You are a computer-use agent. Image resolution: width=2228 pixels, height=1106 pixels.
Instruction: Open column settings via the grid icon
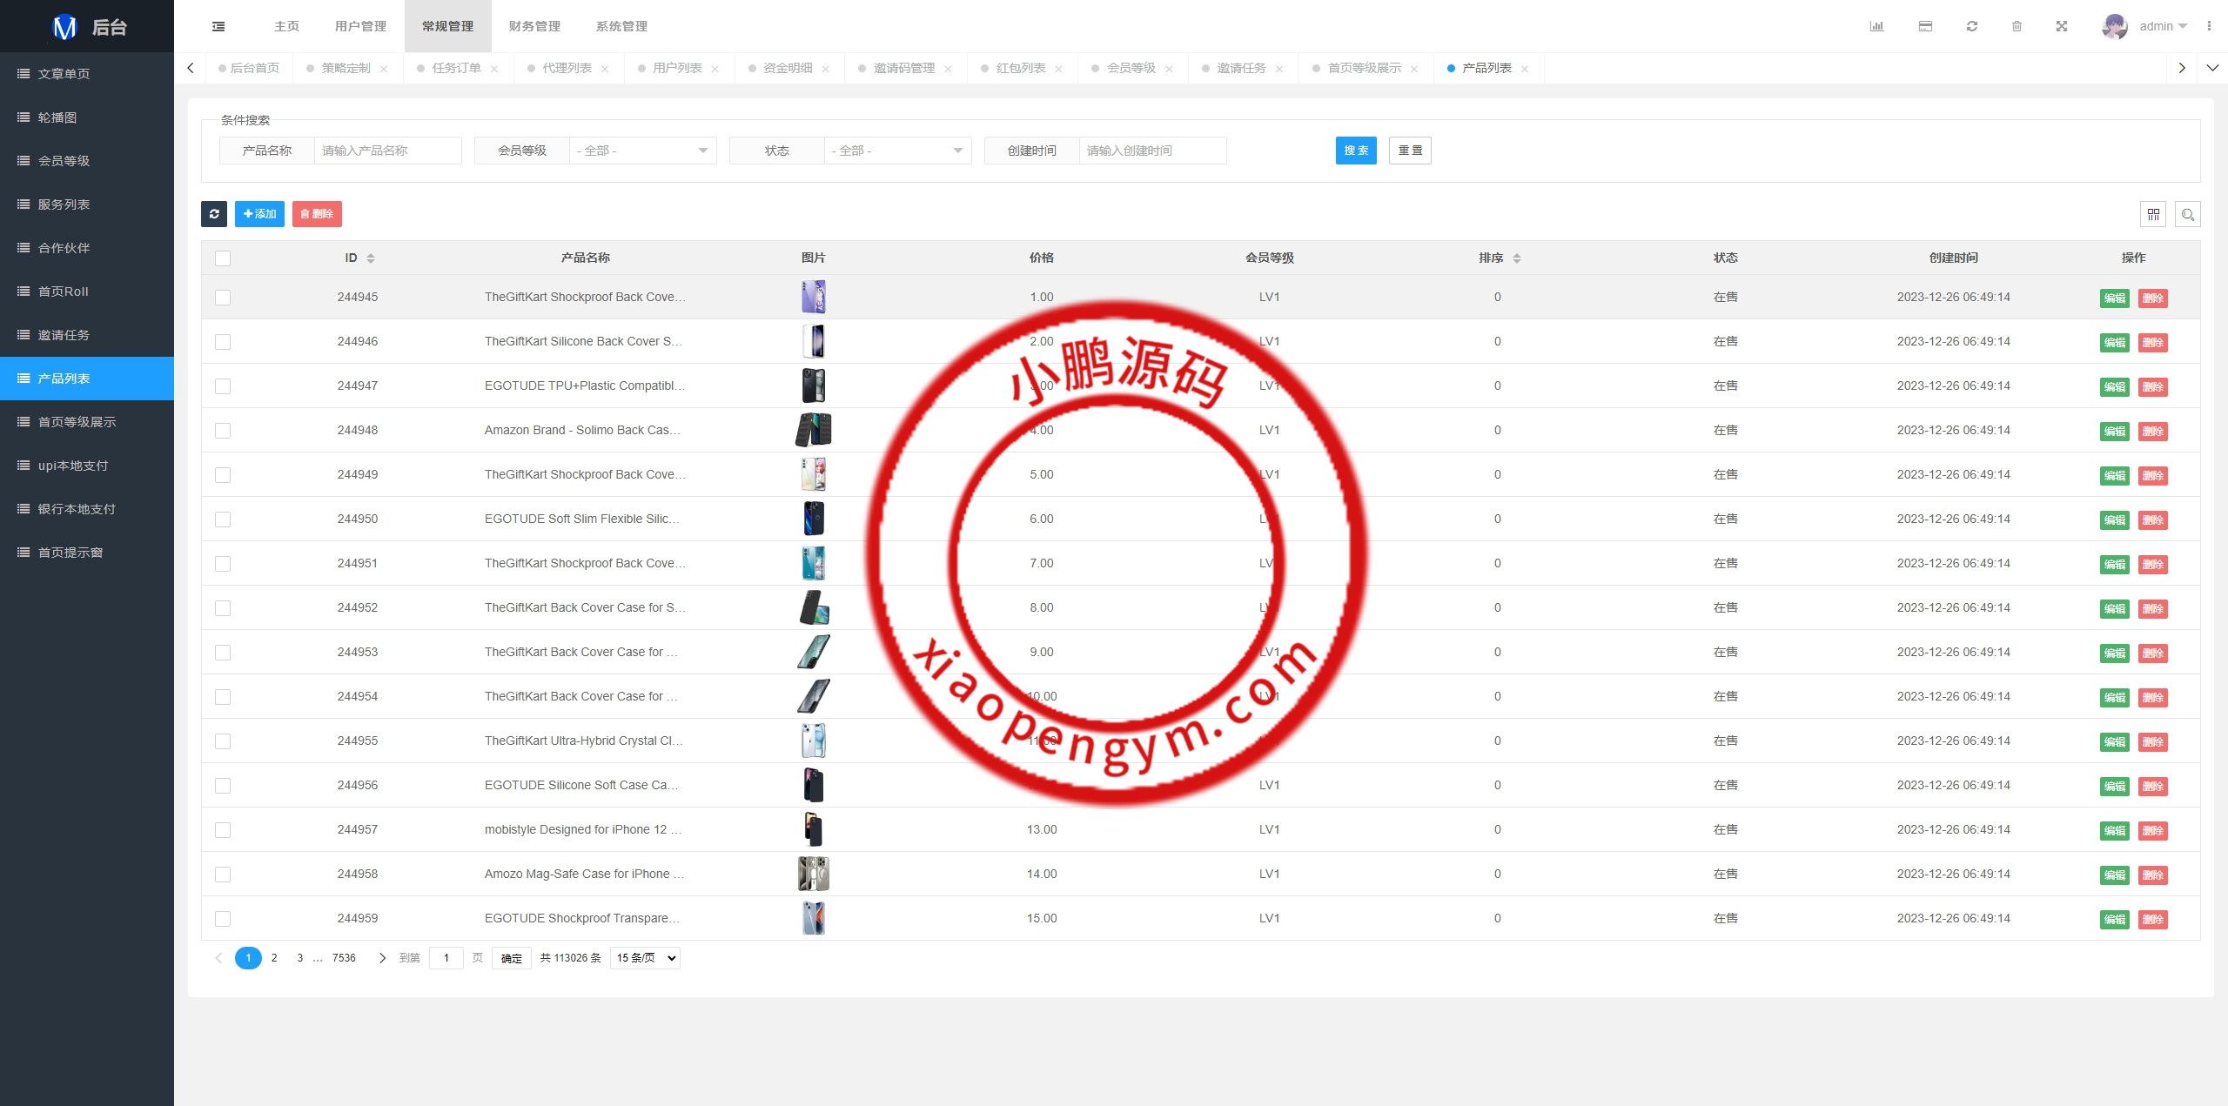tap(2152, 214)
